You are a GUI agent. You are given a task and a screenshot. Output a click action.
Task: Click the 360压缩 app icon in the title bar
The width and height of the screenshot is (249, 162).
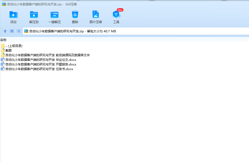pos(4,4)
